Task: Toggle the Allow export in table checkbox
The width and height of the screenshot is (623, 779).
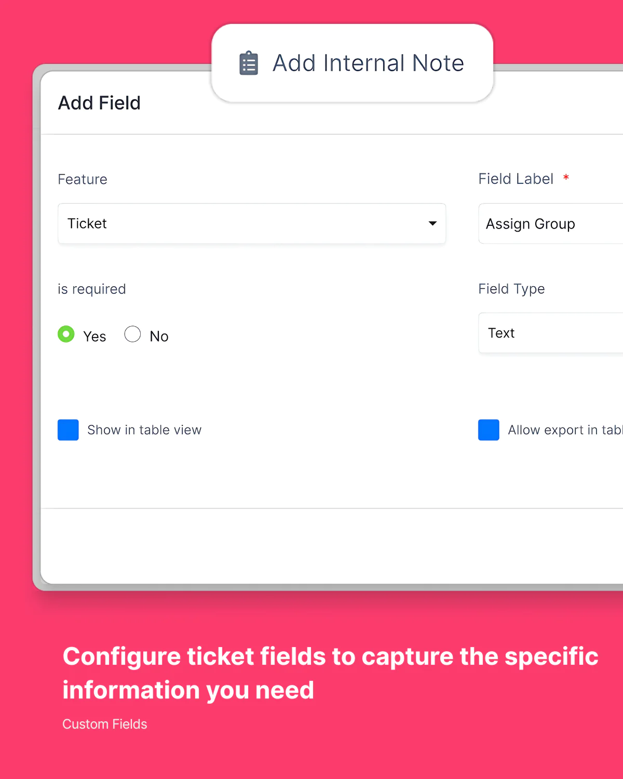Action: point(489,430)
